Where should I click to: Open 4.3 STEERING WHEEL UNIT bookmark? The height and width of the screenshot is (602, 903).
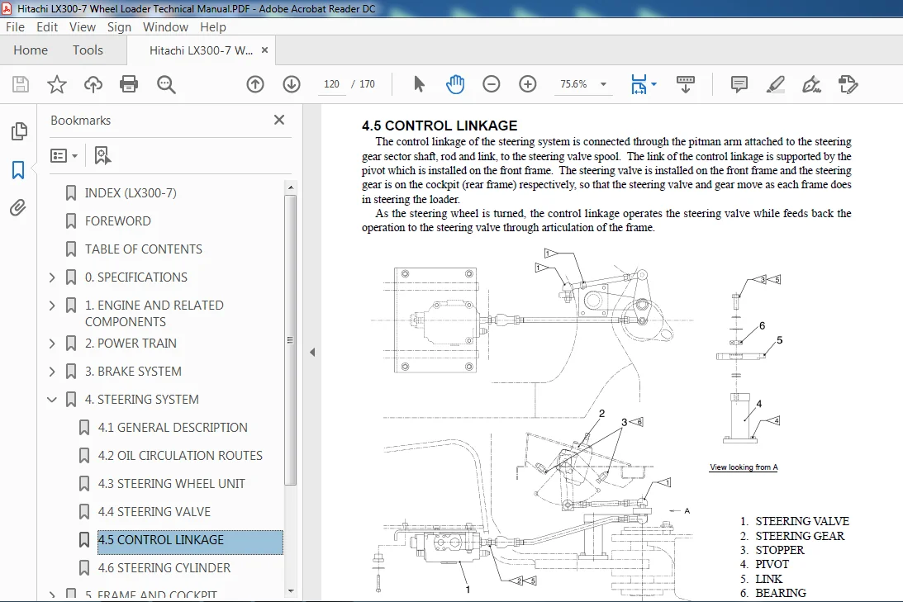pyautogui.click(x=172, y=484)
